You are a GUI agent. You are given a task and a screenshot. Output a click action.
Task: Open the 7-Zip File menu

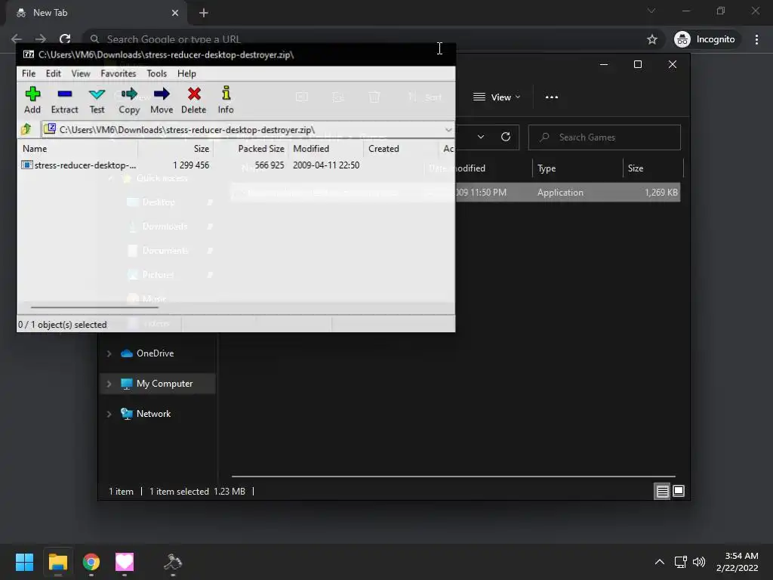(29, 73)
